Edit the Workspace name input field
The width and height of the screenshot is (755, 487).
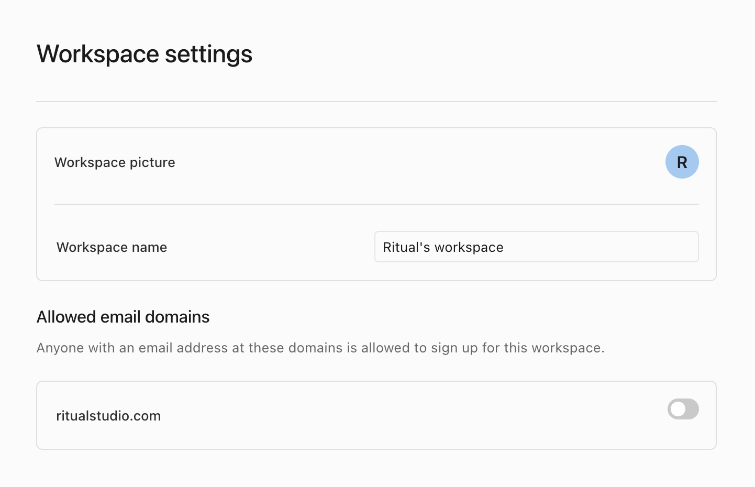point(536,247)
